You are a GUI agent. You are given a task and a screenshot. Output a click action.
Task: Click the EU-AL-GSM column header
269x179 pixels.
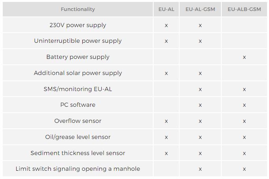pos(200,9)
